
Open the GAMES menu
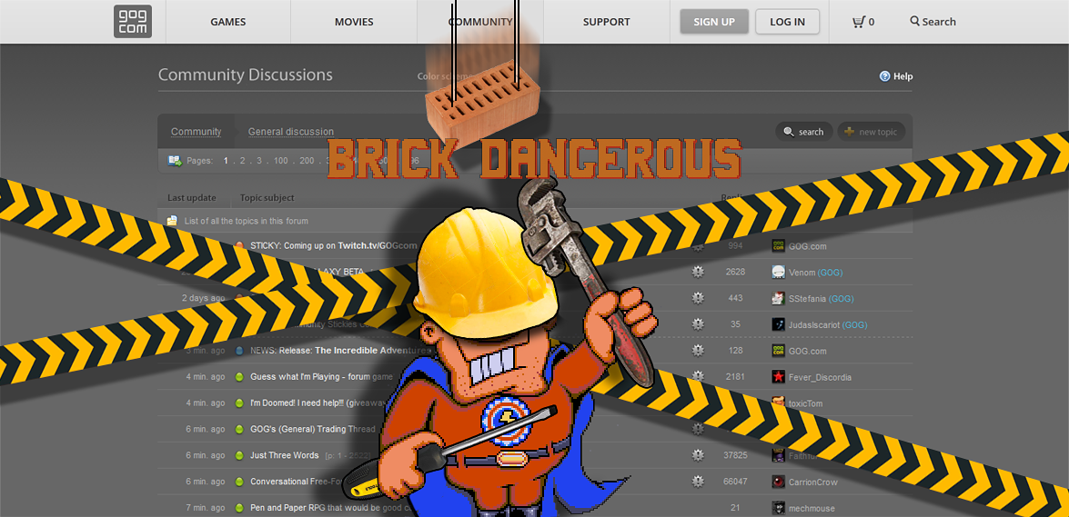pyautogui.click(x=227, y=22)
